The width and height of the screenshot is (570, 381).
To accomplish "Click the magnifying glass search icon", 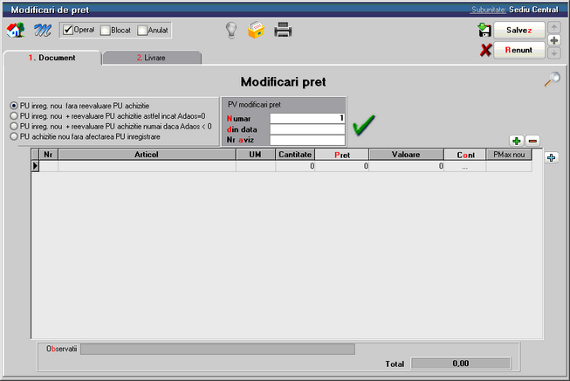I will pyautogui.click(x=553, y=80).
